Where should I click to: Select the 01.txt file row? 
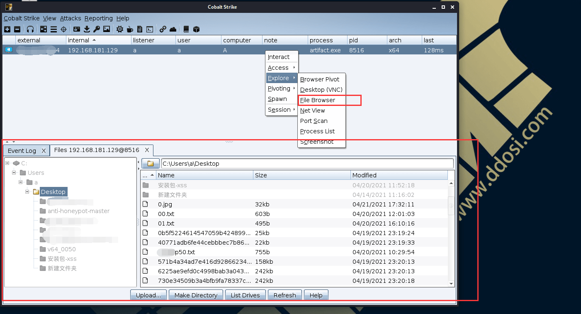click(294, 223)
